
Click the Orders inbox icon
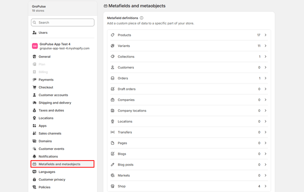[112, 78]
